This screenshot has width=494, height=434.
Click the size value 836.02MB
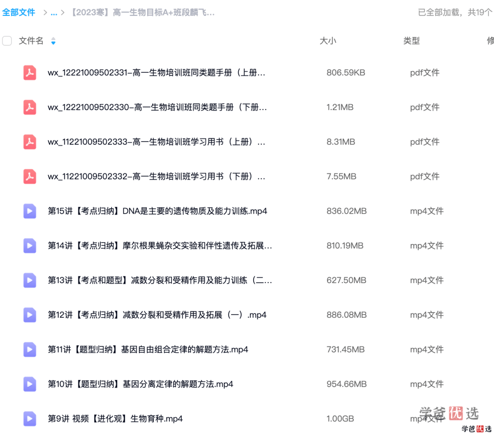pos(346,211)
